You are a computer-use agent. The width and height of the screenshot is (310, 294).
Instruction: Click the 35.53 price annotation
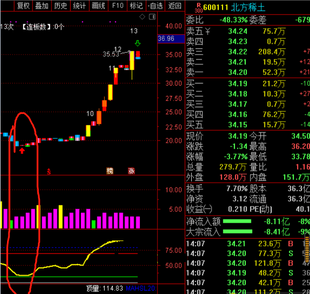[111, 54]
